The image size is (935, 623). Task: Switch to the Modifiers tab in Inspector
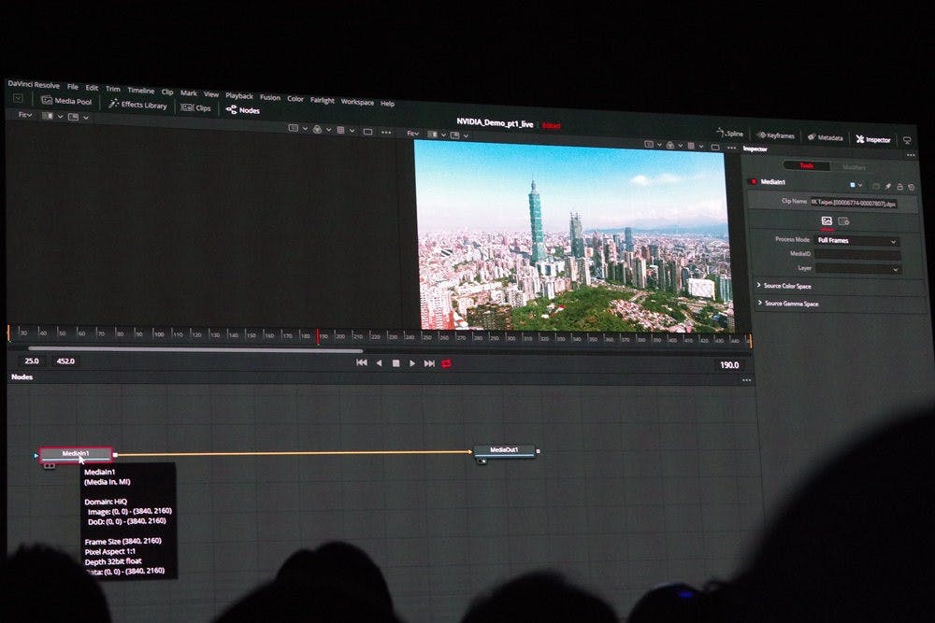pyautogui.click(x=854, y=167)
